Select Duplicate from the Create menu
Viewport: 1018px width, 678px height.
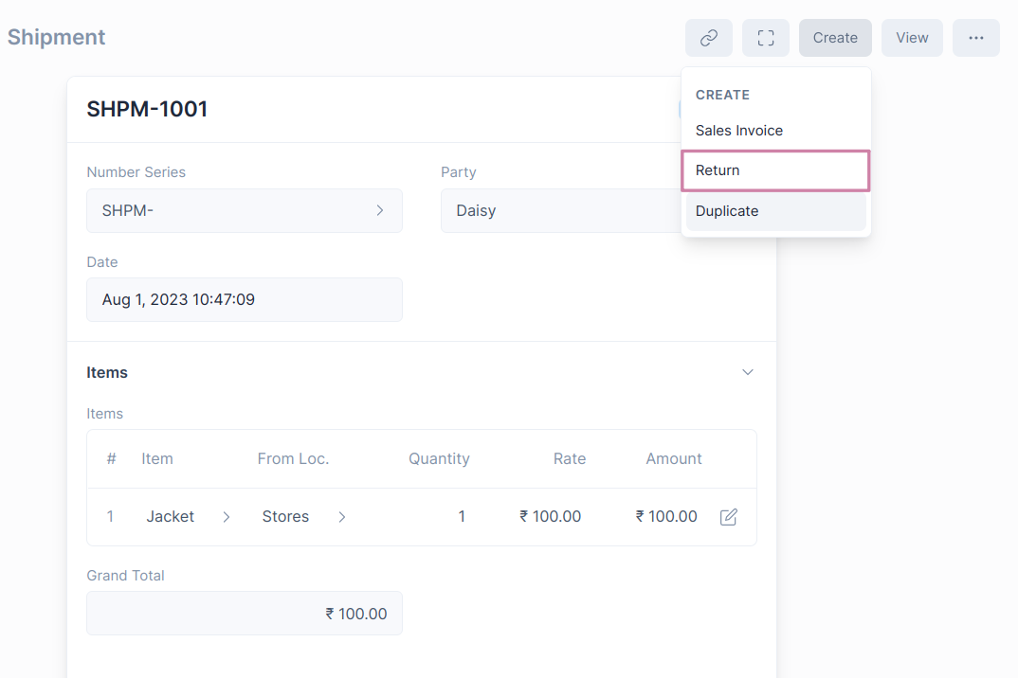pos(727,211)
